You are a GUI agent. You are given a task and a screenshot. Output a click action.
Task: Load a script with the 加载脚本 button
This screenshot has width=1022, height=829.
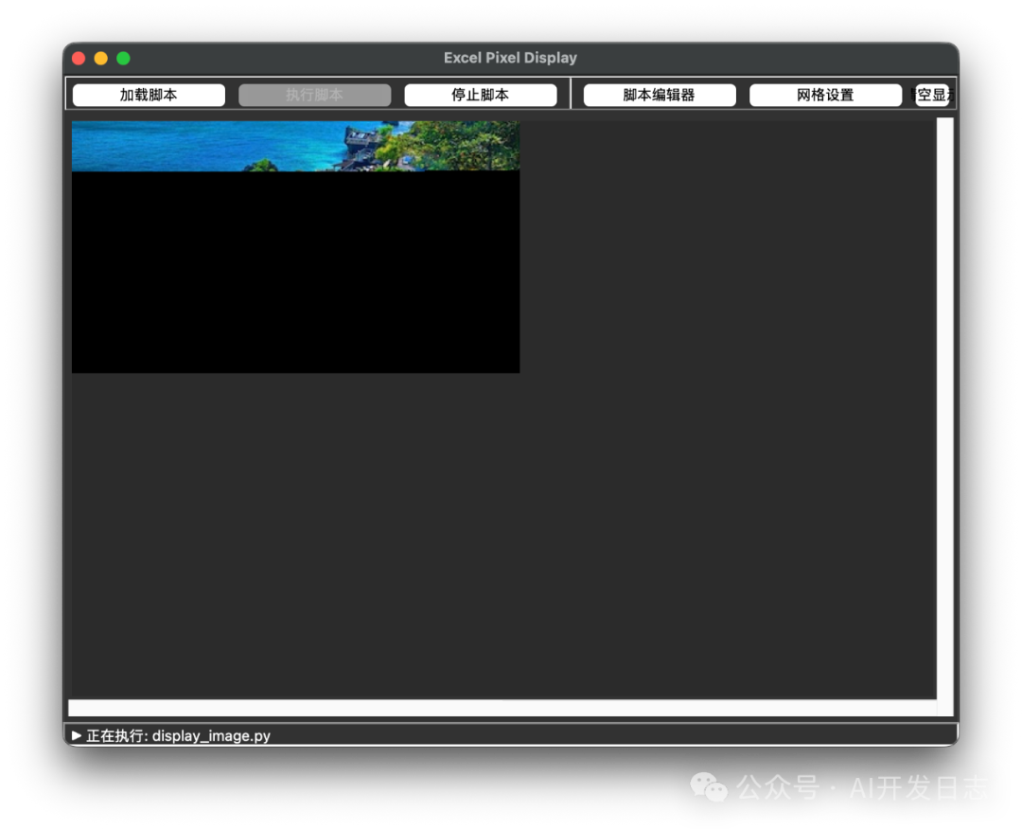pos(148,94)
